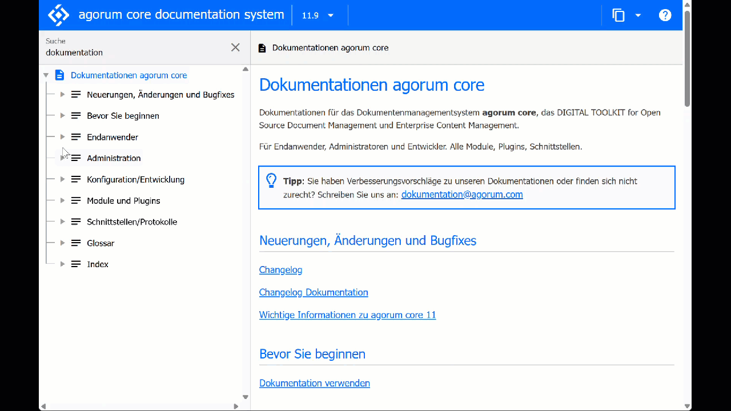Click the agorum core documentation system title
Viewport: 731px width, 411px height.
[x=181, y=15]
